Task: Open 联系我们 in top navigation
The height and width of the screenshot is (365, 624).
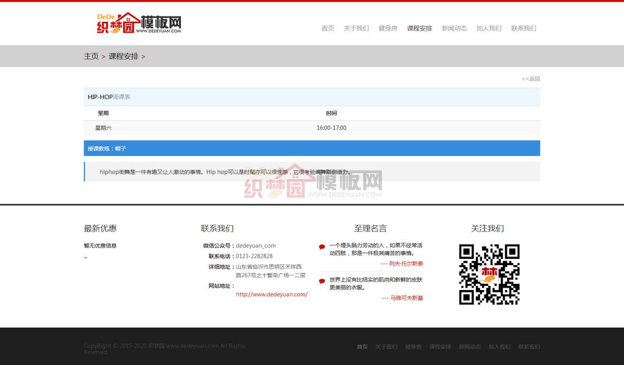Action: [523, 29]
